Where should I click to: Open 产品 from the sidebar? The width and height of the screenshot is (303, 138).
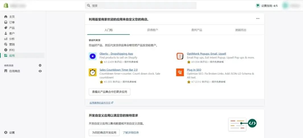(12, 28)
